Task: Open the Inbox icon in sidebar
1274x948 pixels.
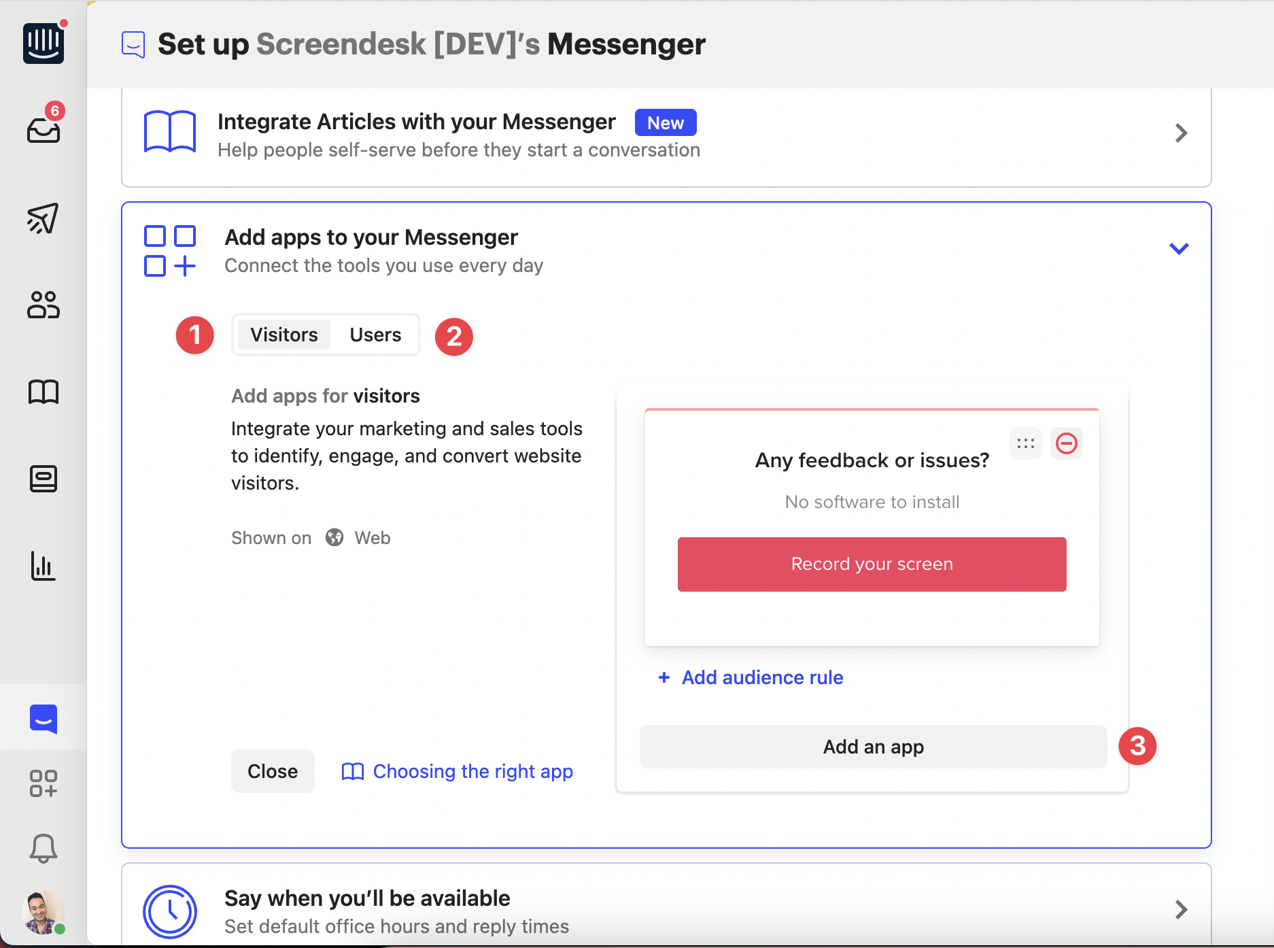Action: [x=44, y=129]
